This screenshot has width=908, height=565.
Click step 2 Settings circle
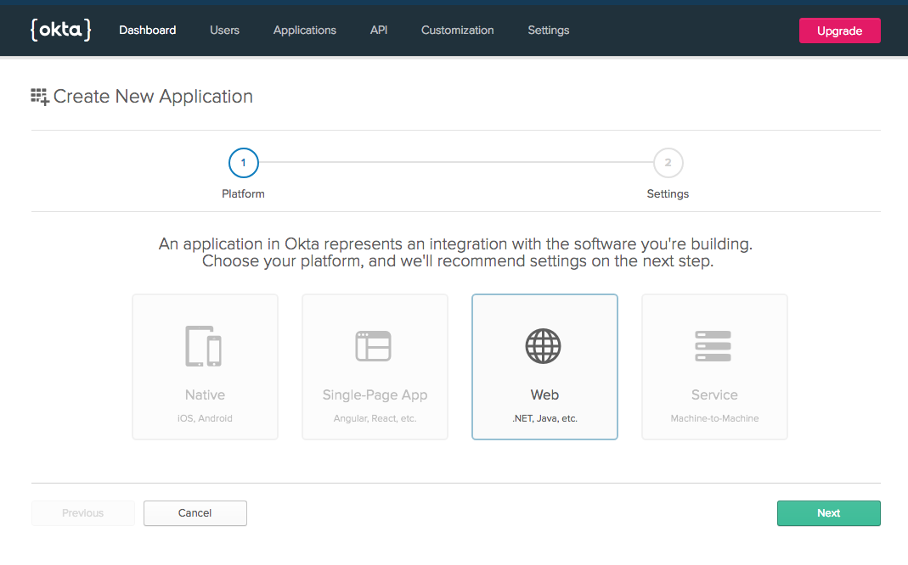point(668,162)
